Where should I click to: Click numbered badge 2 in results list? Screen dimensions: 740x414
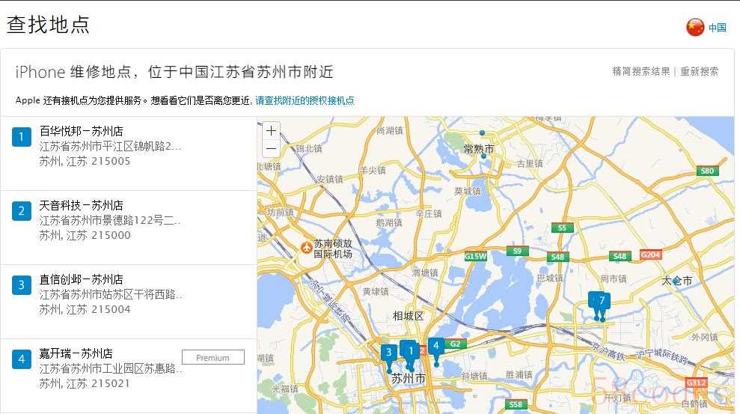click(21, 211)
